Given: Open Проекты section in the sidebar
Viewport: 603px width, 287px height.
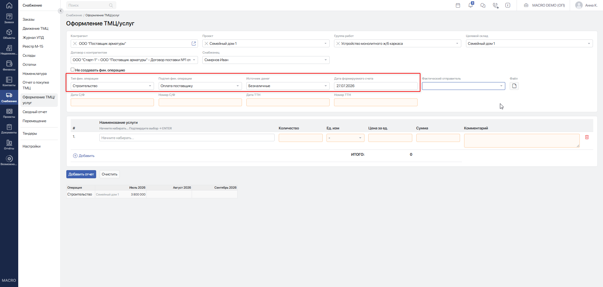Looking at the screenshot, I should [9, 113].
